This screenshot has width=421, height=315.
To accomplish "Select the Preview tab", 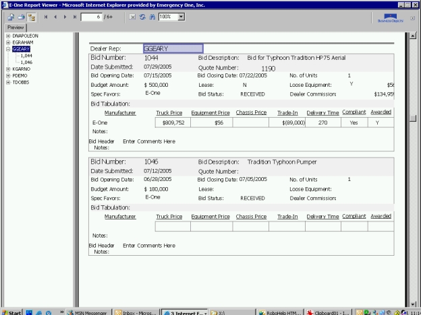I will 16,28.
